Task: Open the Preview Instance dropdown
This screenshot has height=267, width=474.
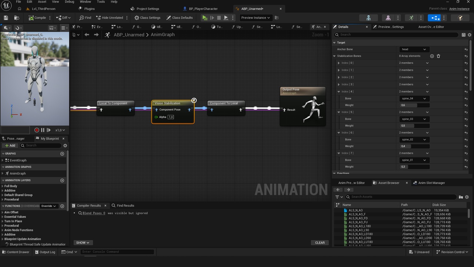Action: click(x=256, y=17)
